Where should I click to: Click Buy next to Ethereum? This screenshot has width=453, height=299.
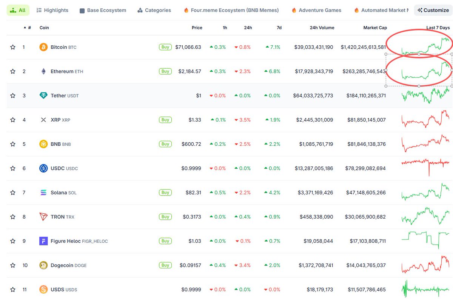[x=165, y=71]
